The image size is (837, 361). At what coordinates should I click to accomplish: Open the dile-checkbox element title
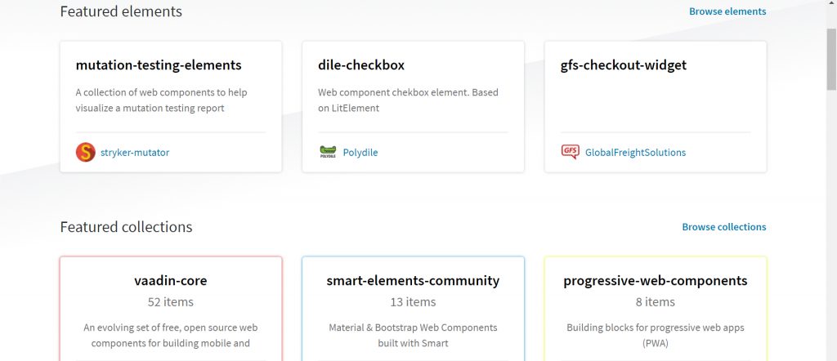tap(361, 65)
